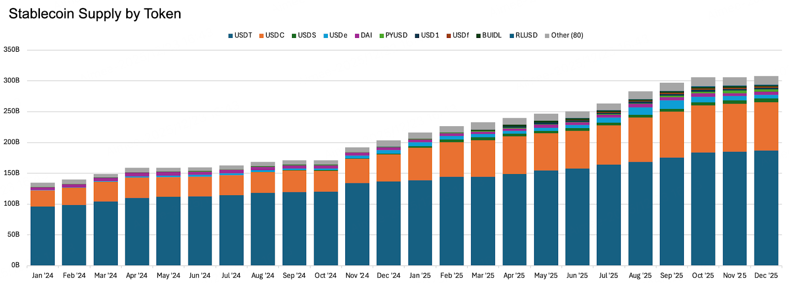Click the RLUSD legend label
789x283 pixels.
click(x=526, y=35)
